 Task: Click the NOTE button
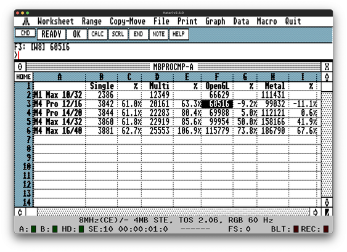[x=158, y=34]
